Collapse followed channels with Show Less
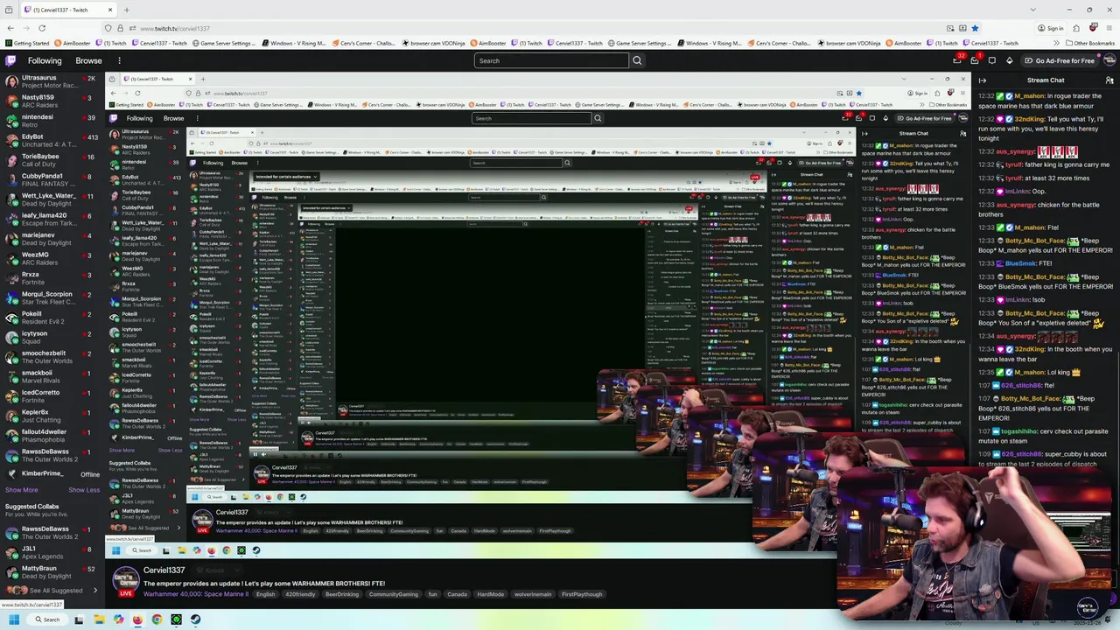This screenshot has width=1120, height=630. [x=84, y=490]
